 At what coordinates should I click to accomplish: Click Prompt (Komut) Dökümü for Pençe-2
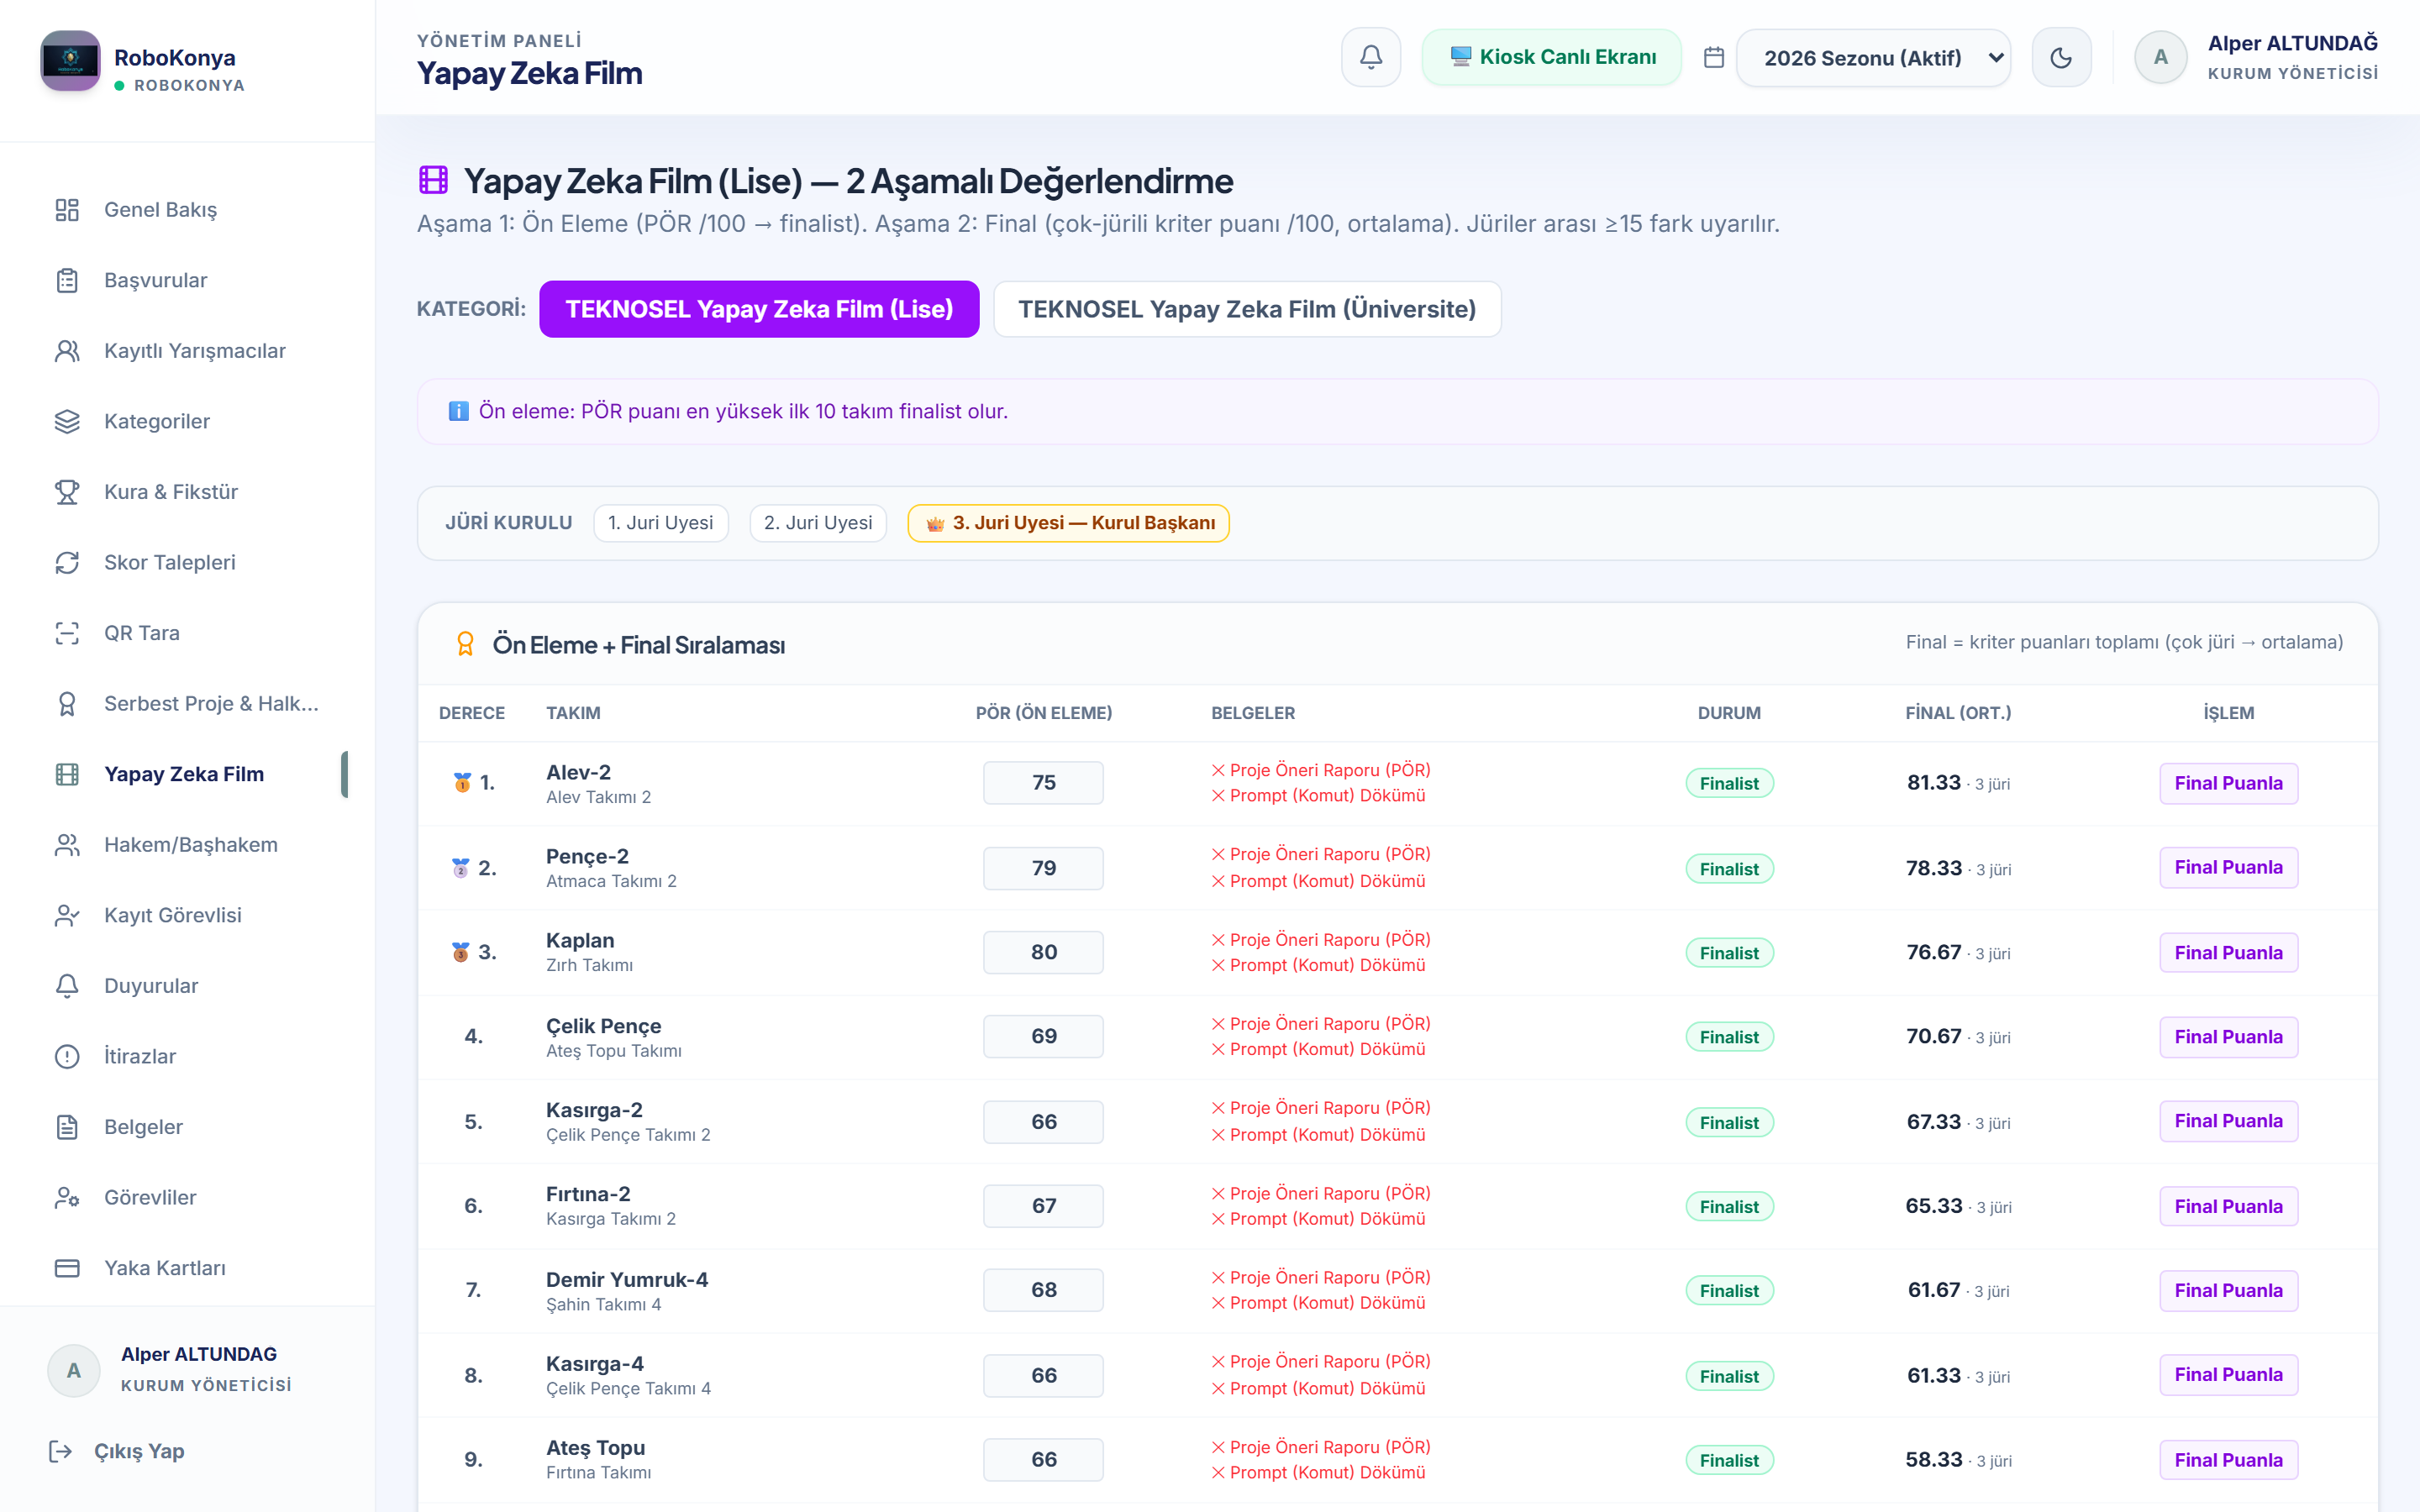click(x=1319, y=881)
